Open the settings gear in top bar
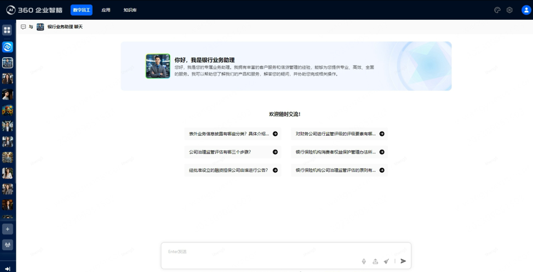Screen dimensions: 533x272 [509, 10]
